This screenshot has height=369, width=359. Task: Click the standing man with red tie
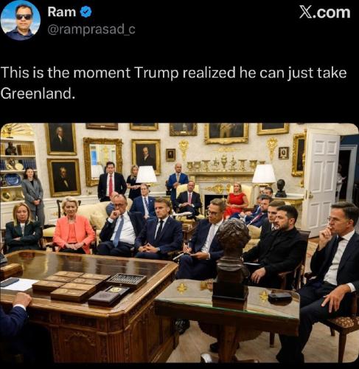pyautogui.click(x=111, y=182)
